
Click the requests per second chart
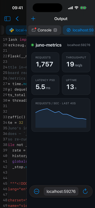61,115
